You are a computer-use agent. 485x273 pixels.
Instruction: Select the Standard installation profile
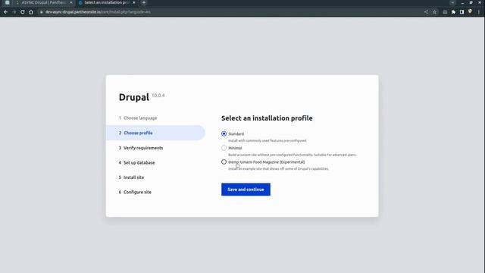pos(224,133)
